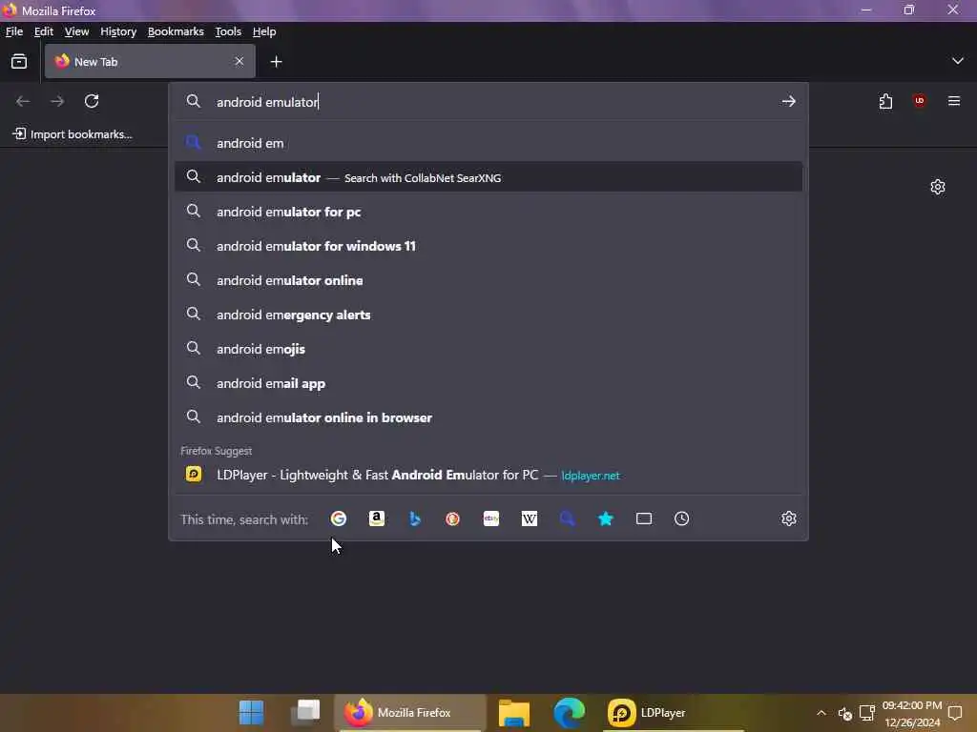
Task: List all tabs dropdown chevron
Action: (958, 61)
